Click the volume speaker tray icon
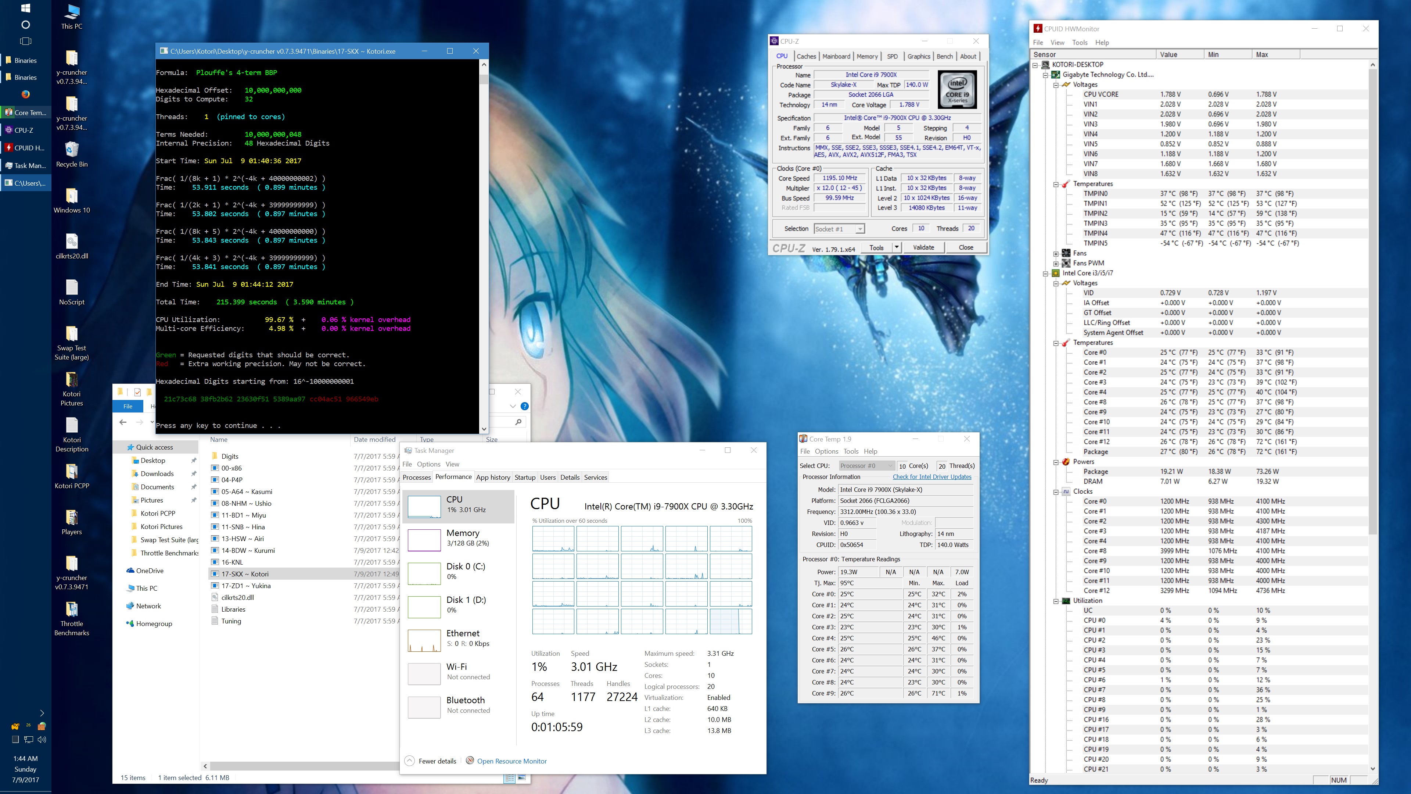 click(x=42, y=739)
